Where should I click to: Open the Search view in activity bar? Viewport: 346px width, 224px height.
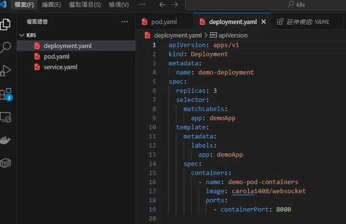click(x=6, y=47)
